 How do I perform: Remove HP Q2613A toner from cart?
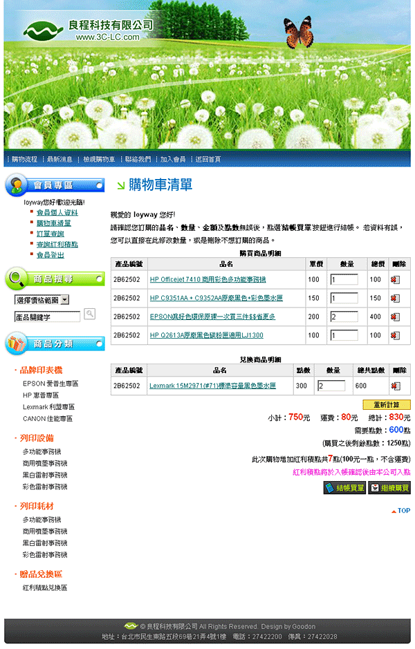pos(395,336)
